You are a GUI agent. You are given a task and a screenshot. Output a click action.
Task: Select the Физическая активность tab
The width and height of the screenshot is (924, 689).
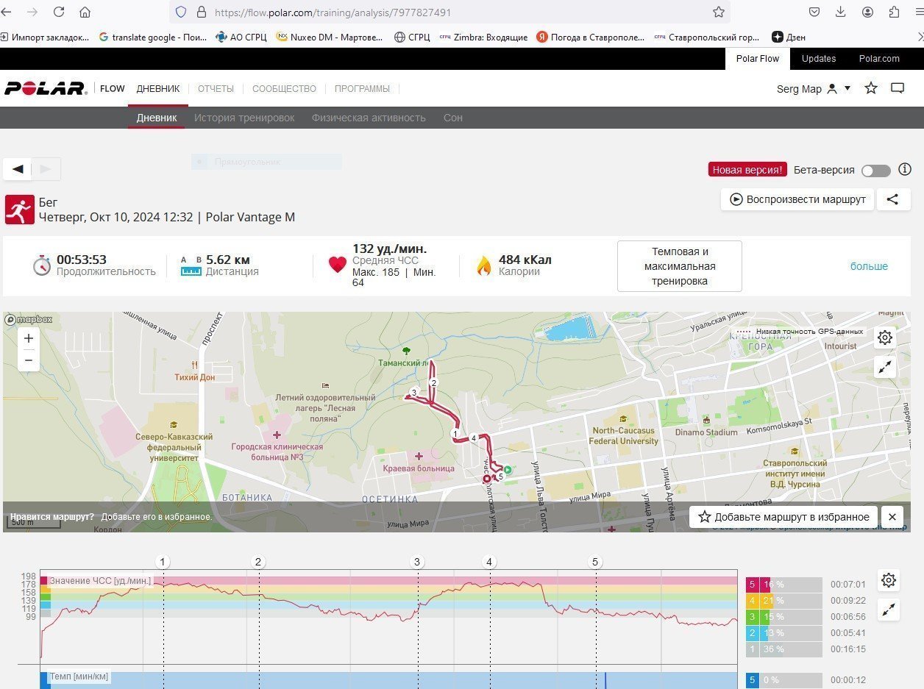pos(369,118)
